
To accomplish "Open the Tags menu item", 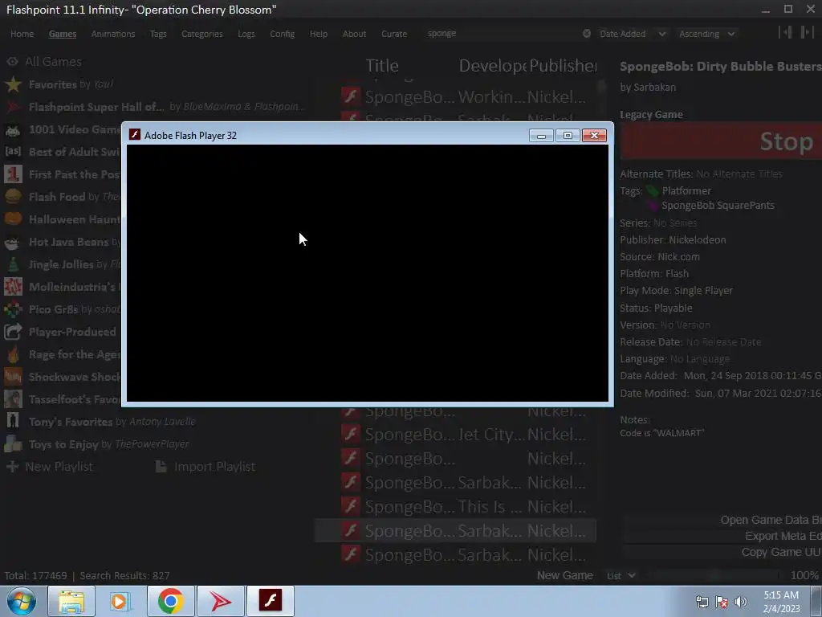I will click(158, 34).
